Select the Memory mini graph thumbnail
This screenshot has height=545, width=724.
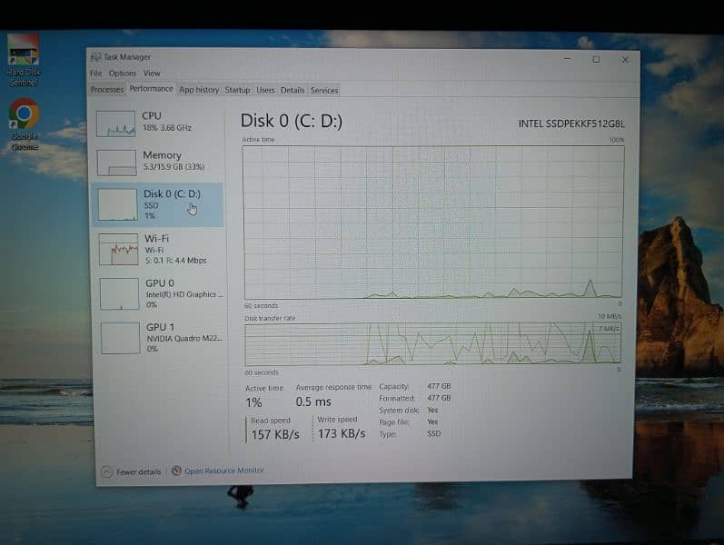pos(116,162)
